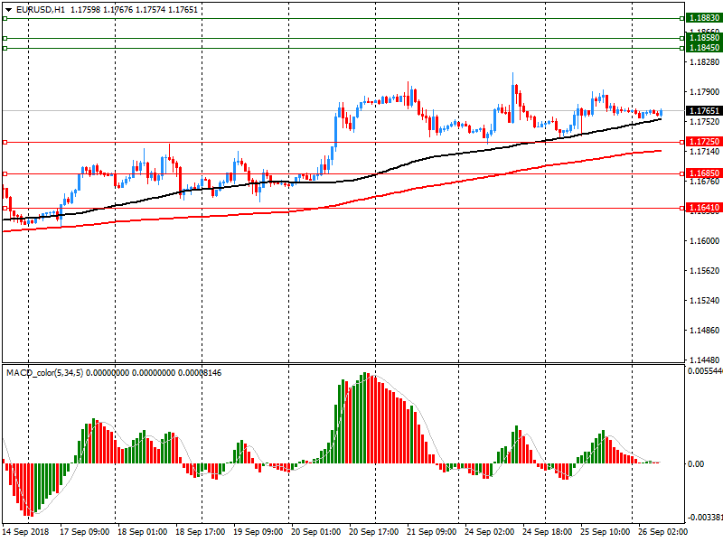Select the 1.17250 red price label
The height and width of the screenshot is (542, 723).
703,142
